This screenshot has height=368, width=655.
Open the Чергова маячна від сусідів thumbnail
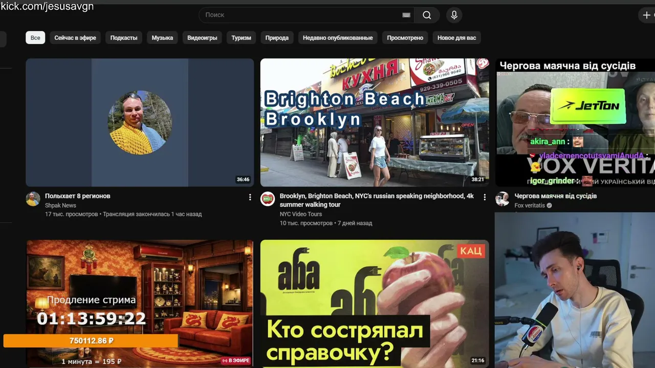pos(575,122)
